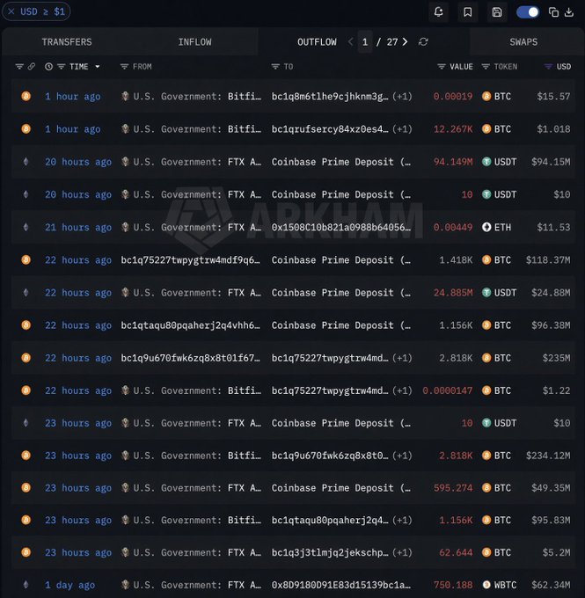Click the USDT token in the $94.15M row
The image size is (585, 598).
tap(499, 162)
